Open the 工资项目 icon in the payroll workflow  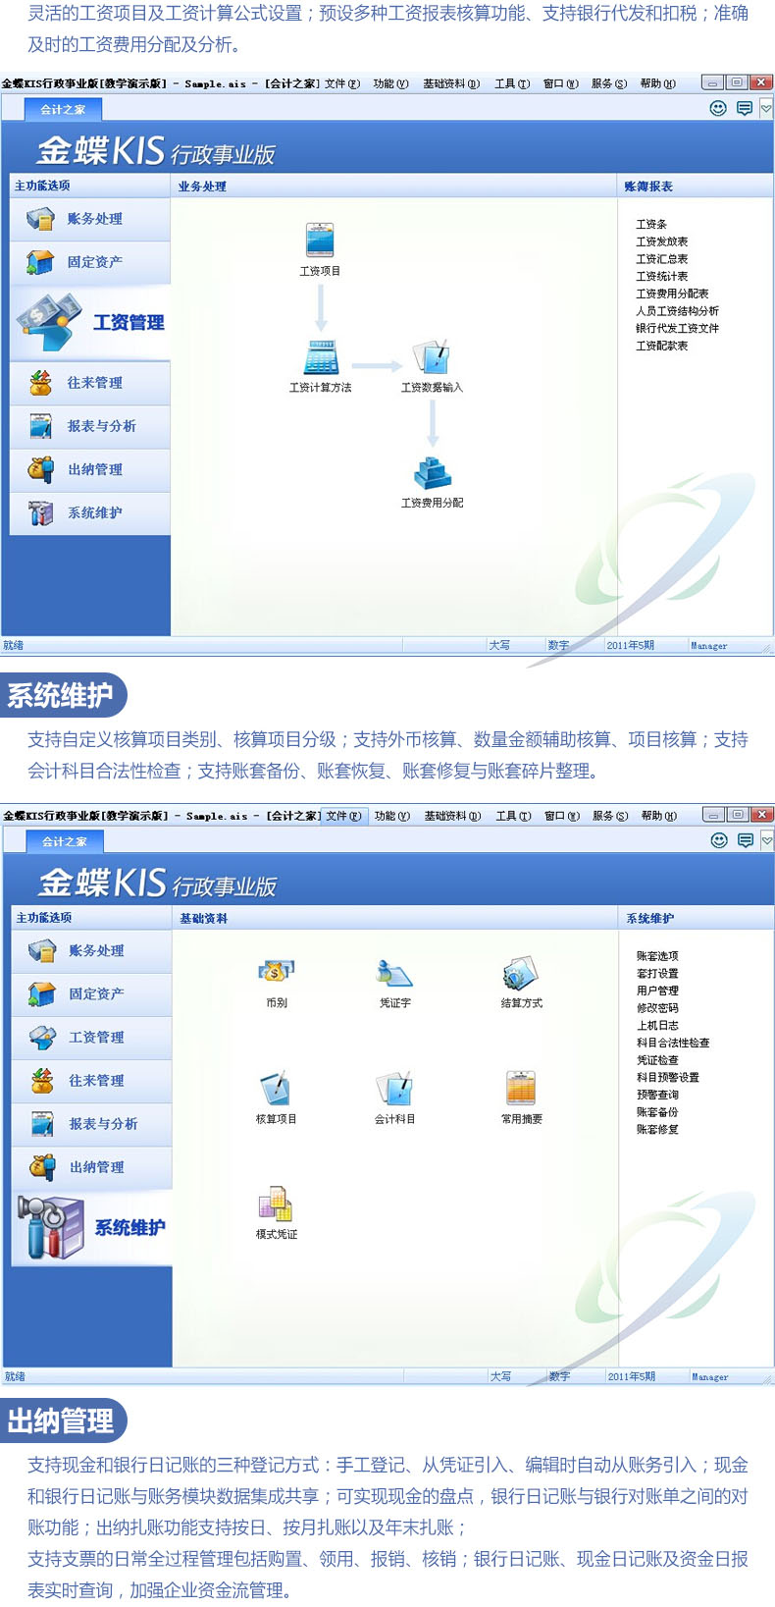click(320, 241)
